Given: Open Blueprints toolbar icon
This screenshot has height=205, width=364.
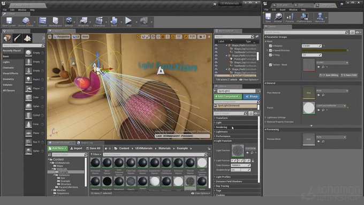Looking at the screenshot, I should point(84,21).
